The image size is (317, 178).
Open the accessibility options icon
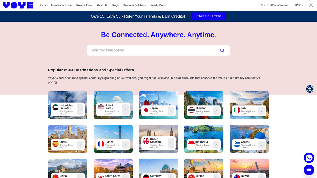(x=310, y=89)
